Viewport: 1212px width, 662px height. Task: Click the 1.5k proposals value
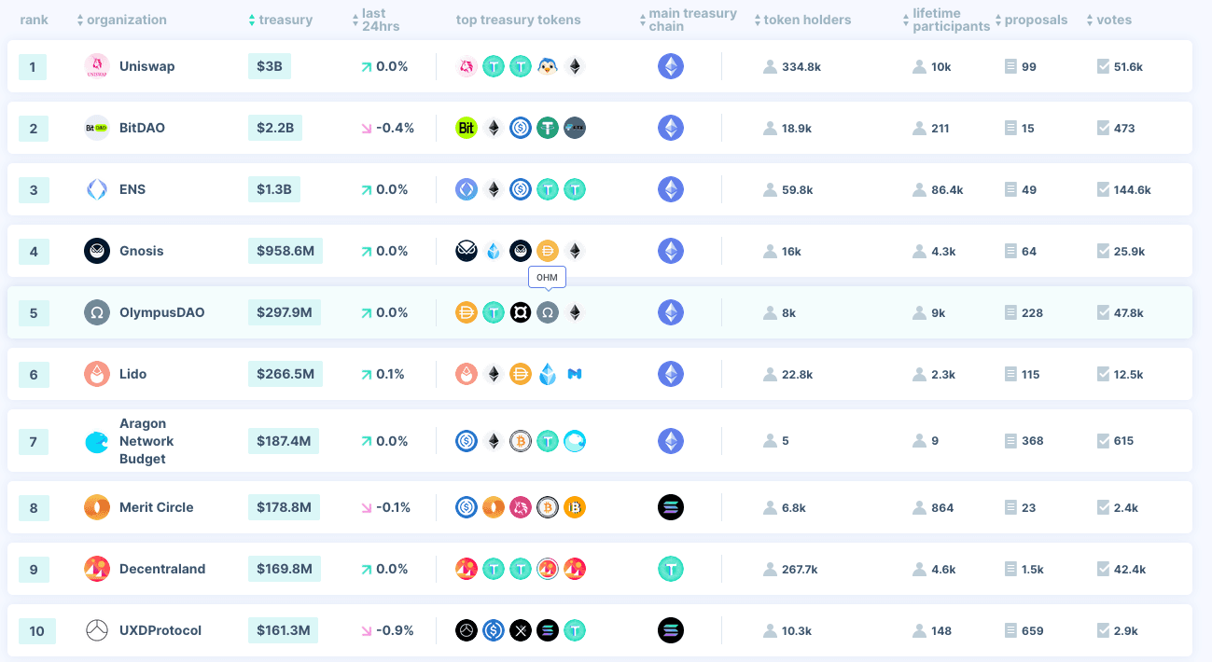pyautogui.click(x=1033, y=569)
